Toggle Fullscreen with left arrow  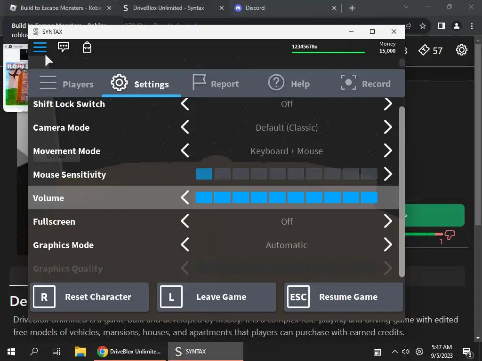[185, 221]
